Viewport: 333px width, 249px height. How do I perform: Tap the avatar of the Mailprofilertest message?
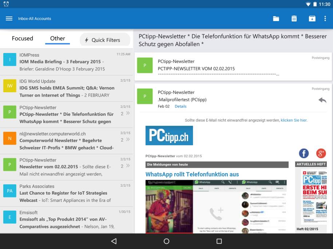[x=145, y=96]
